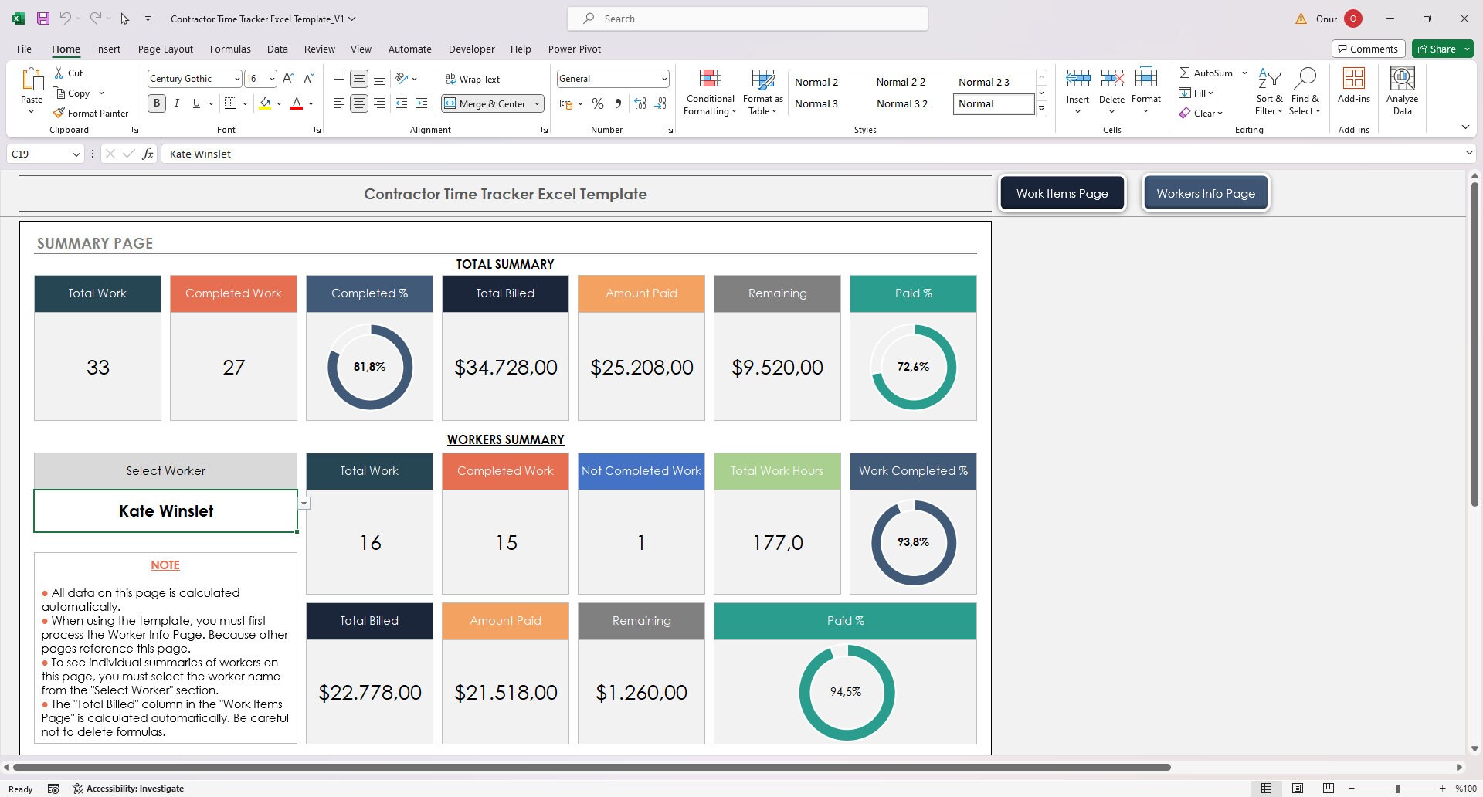Navigate to the Work Items Page
The width and height of the screenshot is (1483, 797).
coord(1062,193)
